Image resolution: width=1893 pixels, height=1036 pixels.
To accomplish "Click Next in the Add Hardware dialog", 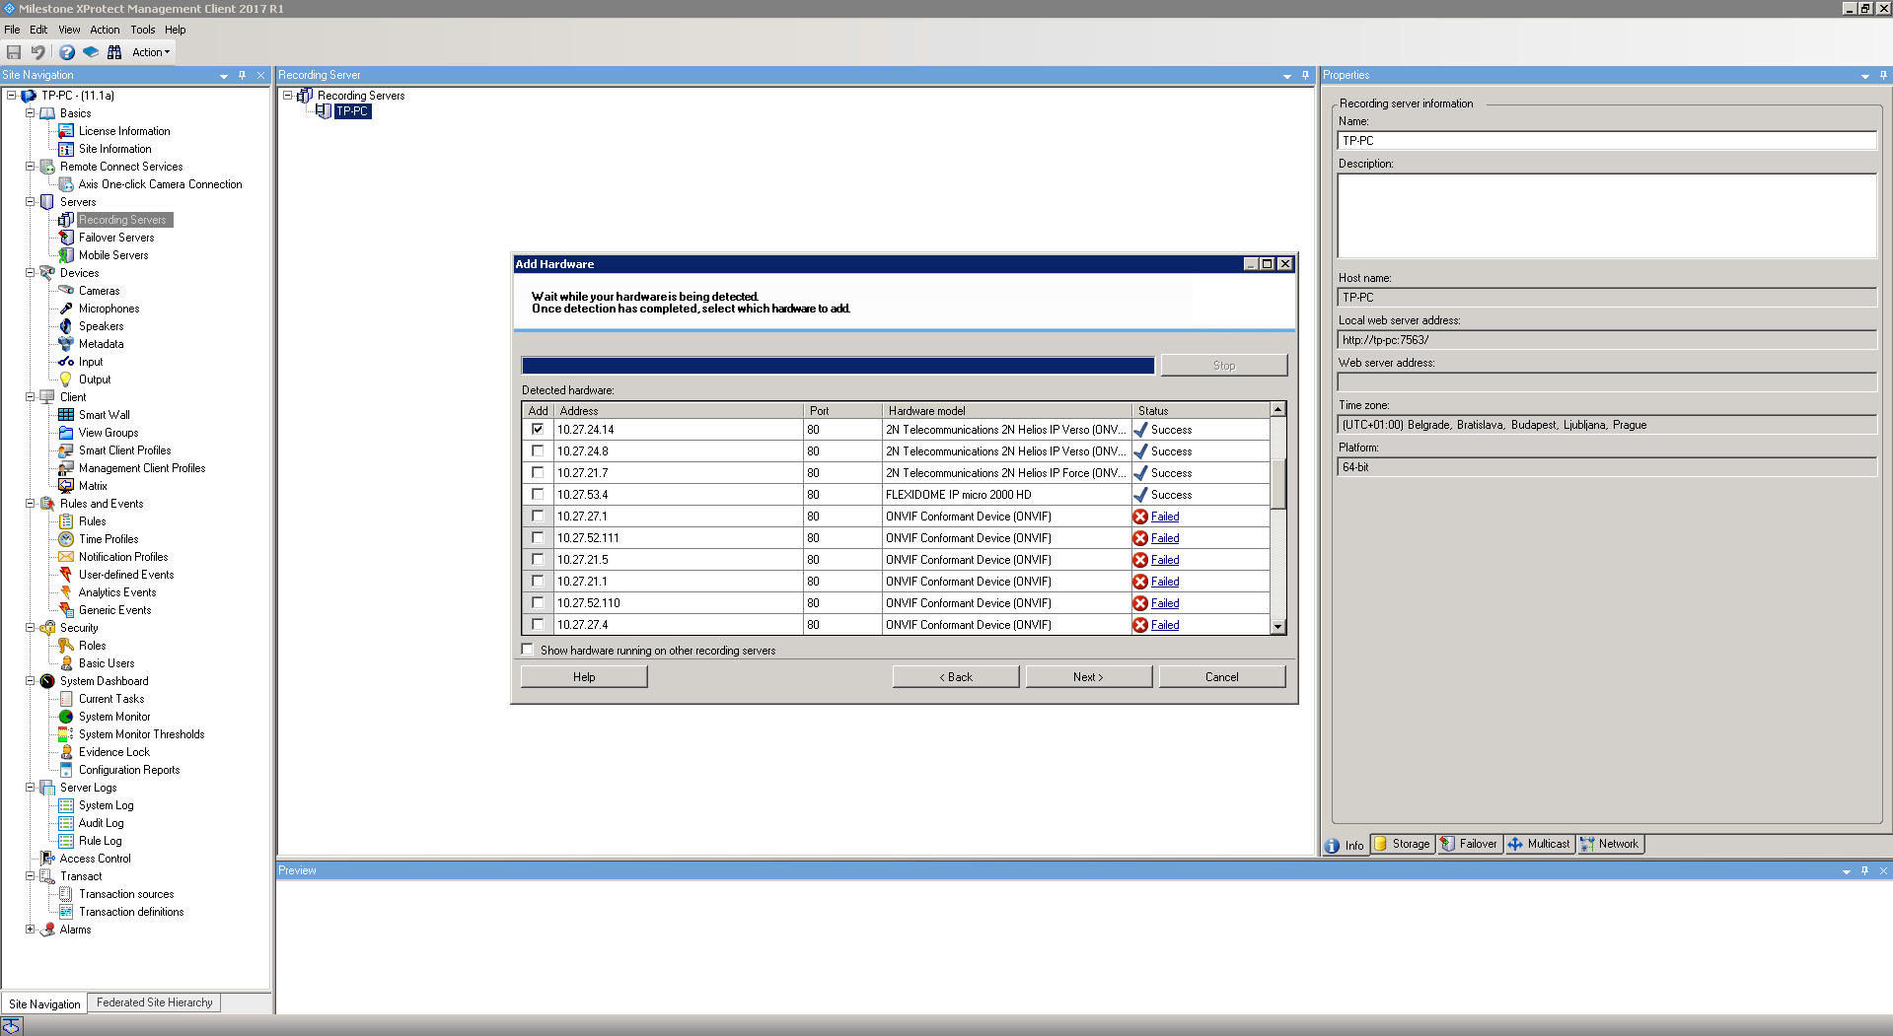I will click(x=1087, y=676).
